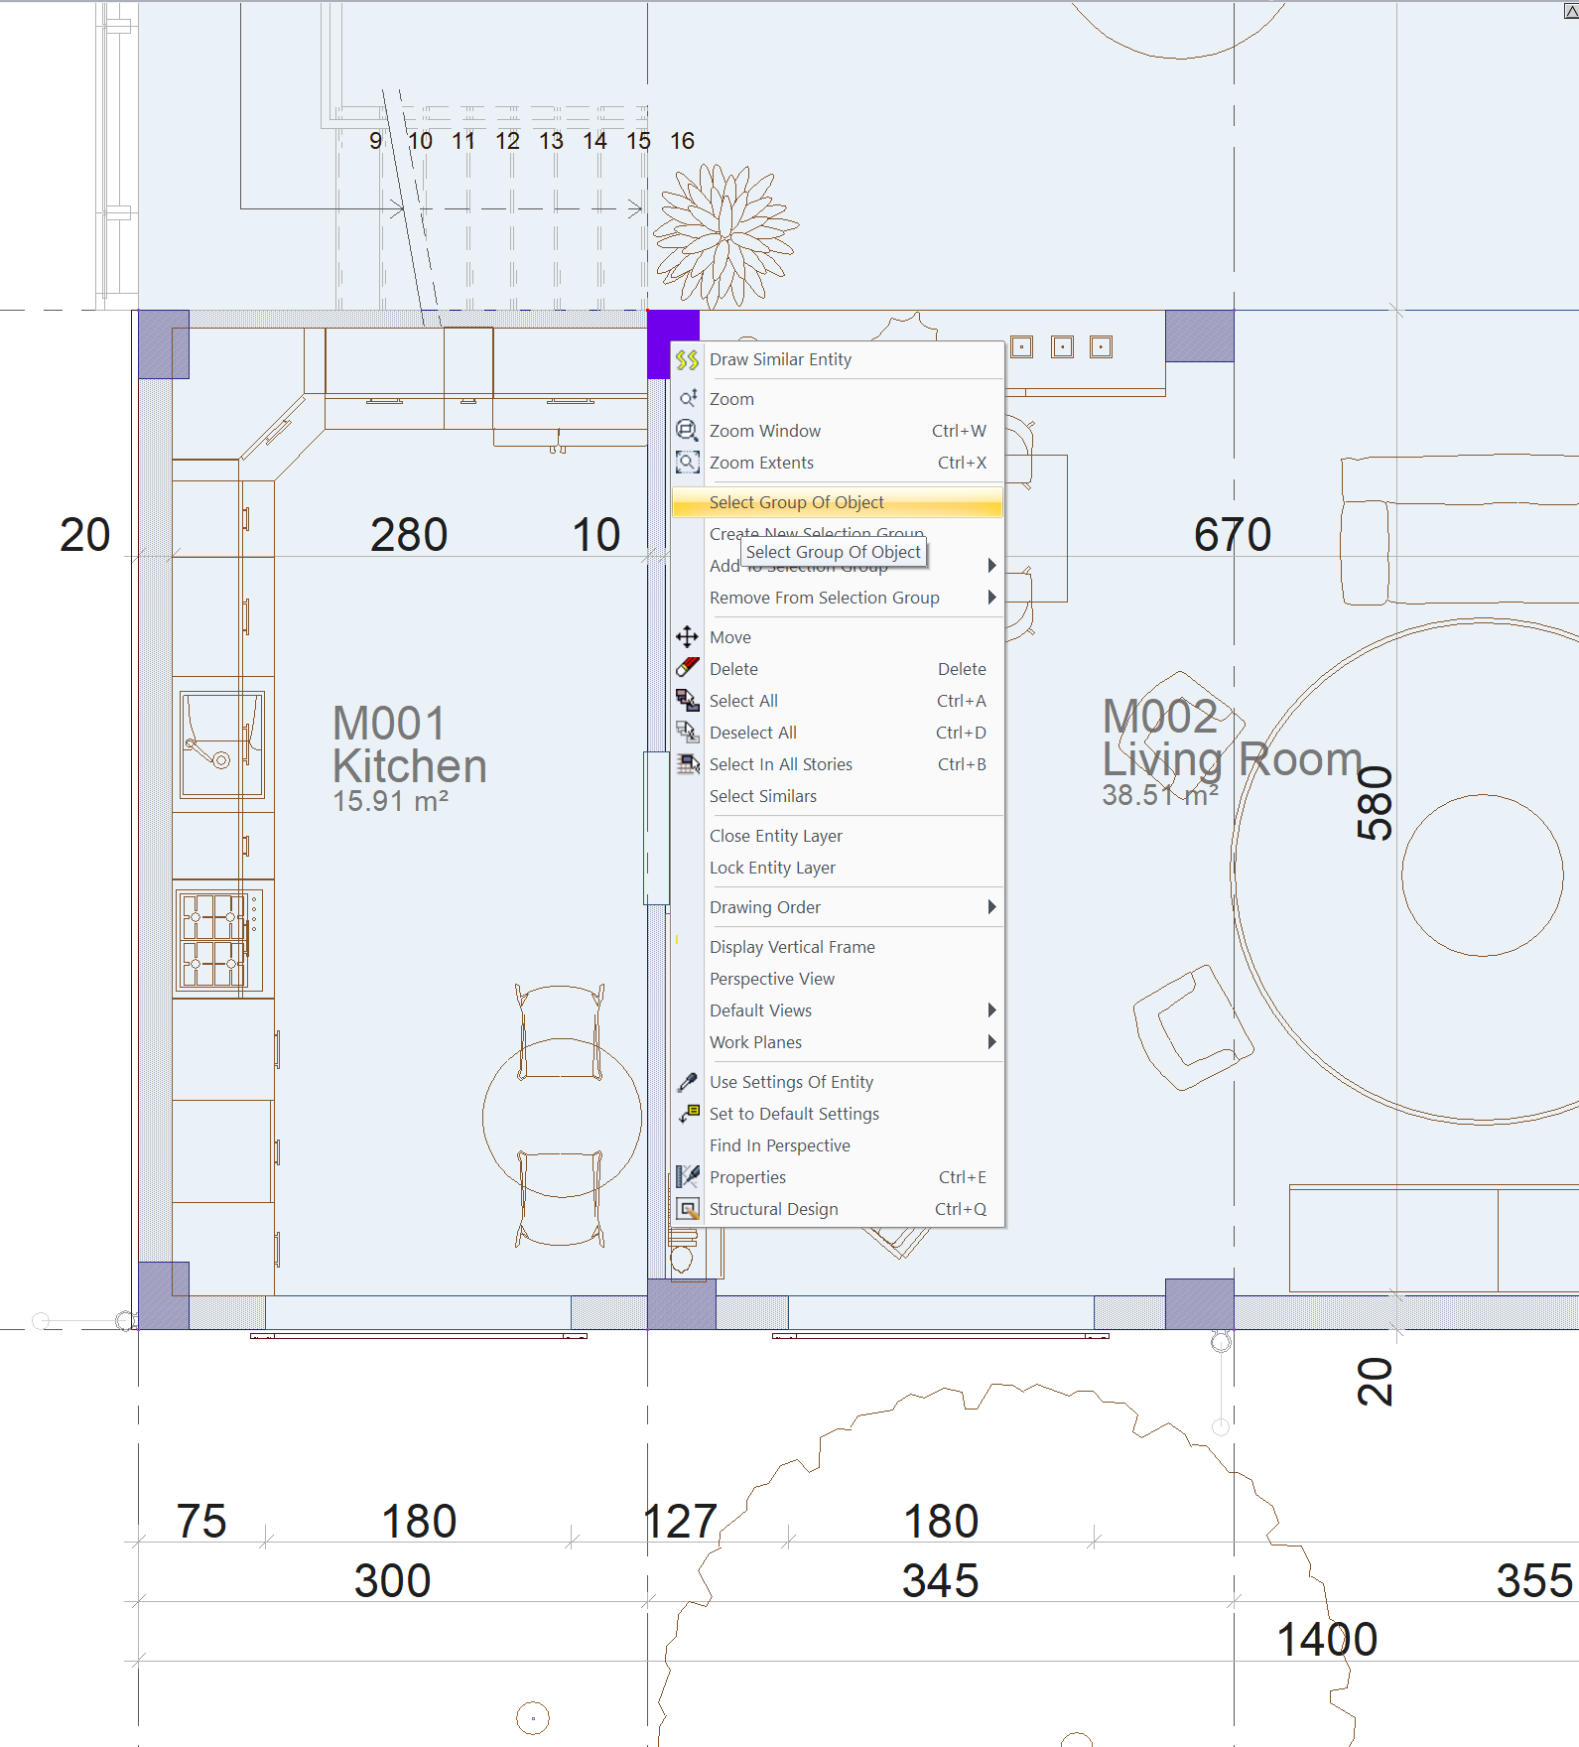Click the 15.91 m² area text
Screen dimensions: 1579x1747
point(390,801)
